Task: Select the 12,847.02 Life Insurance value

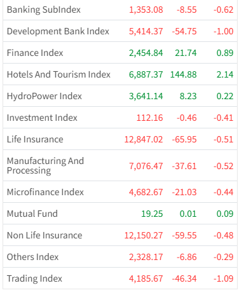Action: click(144, 139)
